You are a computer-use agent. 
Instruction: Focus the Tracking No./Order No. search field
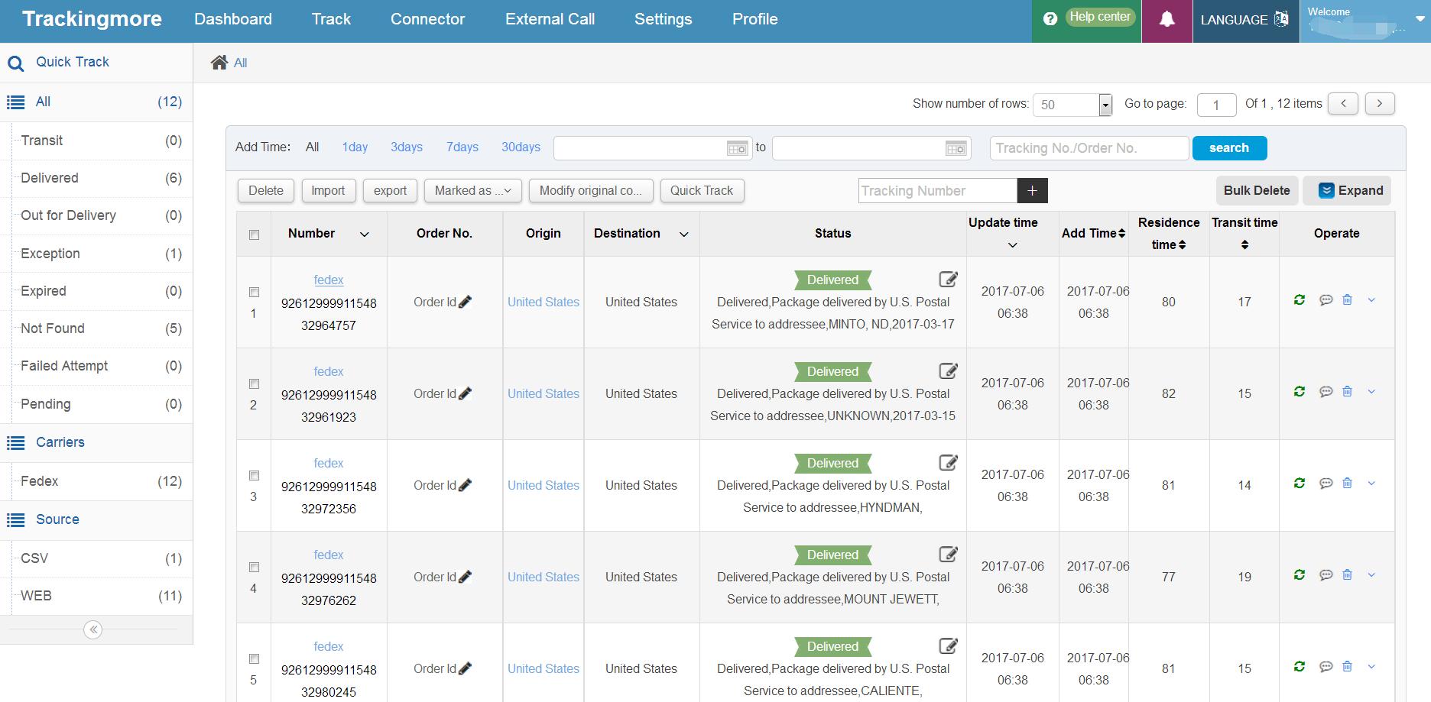click(x=1089, y=148)
